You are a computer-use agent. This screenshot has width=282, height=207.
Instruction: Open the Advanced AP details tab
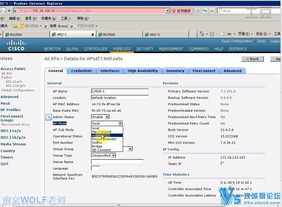232,71
